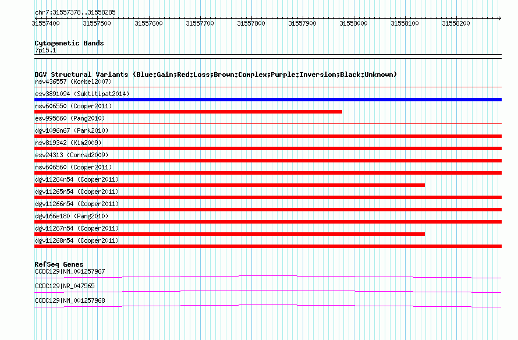Open CCDC129|NR_047565 gene label
The image size is (518, 340).
(65, 286)
